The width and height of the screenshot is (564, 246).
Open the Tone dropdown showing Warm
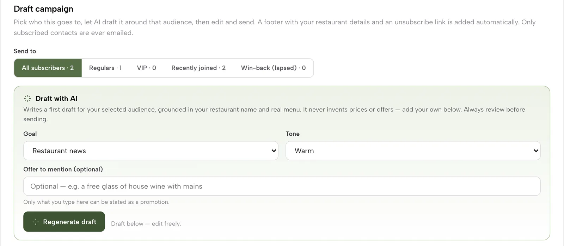(413, 151)
